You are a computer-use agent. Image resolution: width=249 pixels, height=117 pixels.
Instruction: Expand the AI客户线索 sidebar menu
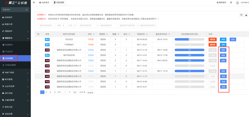[15, 73]
